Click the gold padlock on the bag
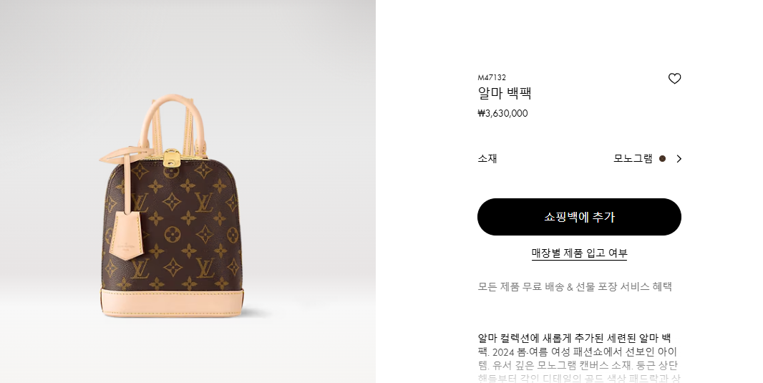Screen dimensions: 763x383 tap(172, 158)
